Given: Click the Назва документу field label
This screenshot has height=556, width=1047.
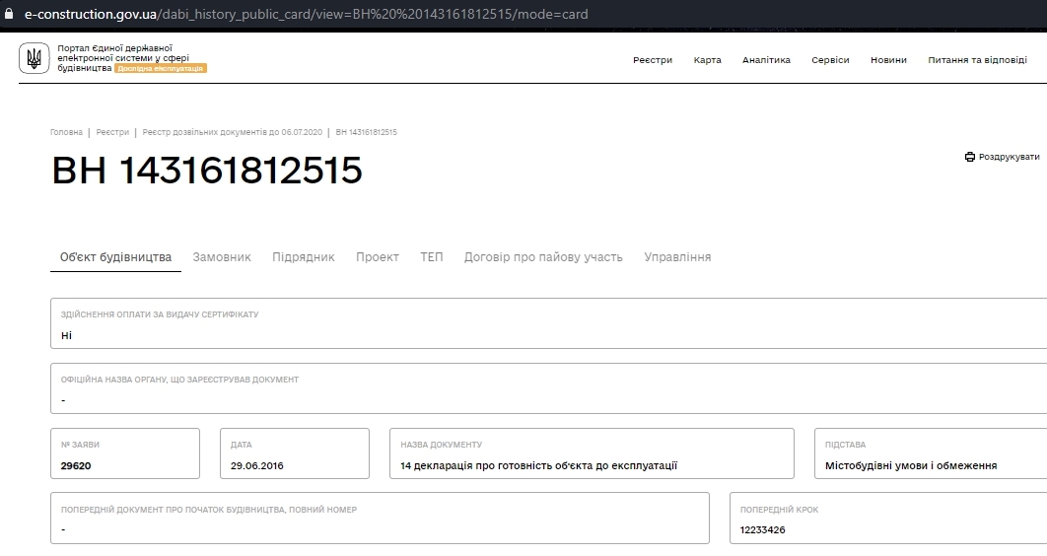Looking at the screenshot, I should tap(442, 445).
